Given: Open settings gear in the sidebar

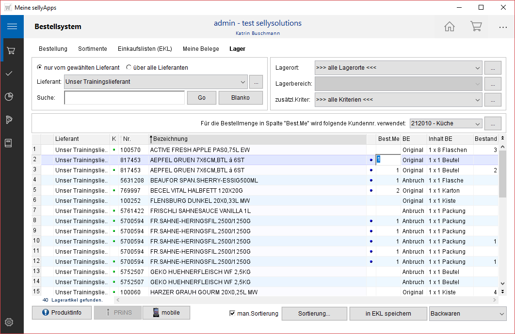Looking at the screenshot, I should point(9,322).
